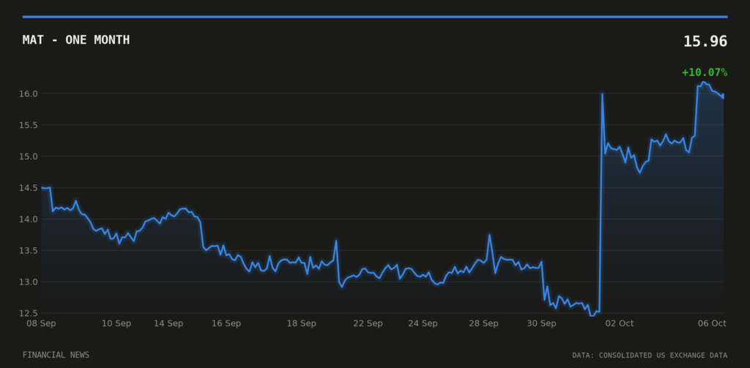Viewport: 750px width, 368px height.
Task: Click the 13.5 y-axis label
Action: (x=29, y=251)
